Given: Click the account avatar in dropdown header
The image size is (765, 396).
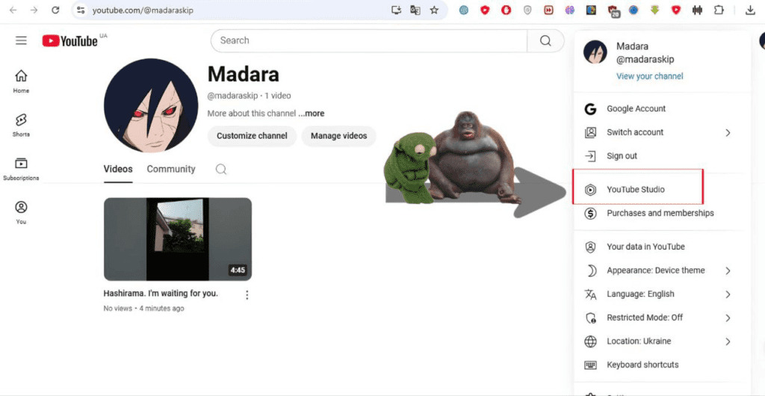Looking at the screenshot, I should (595, 52).
